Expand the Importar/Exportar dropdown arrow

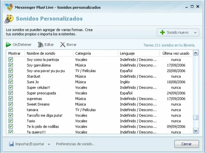(49, 144)
